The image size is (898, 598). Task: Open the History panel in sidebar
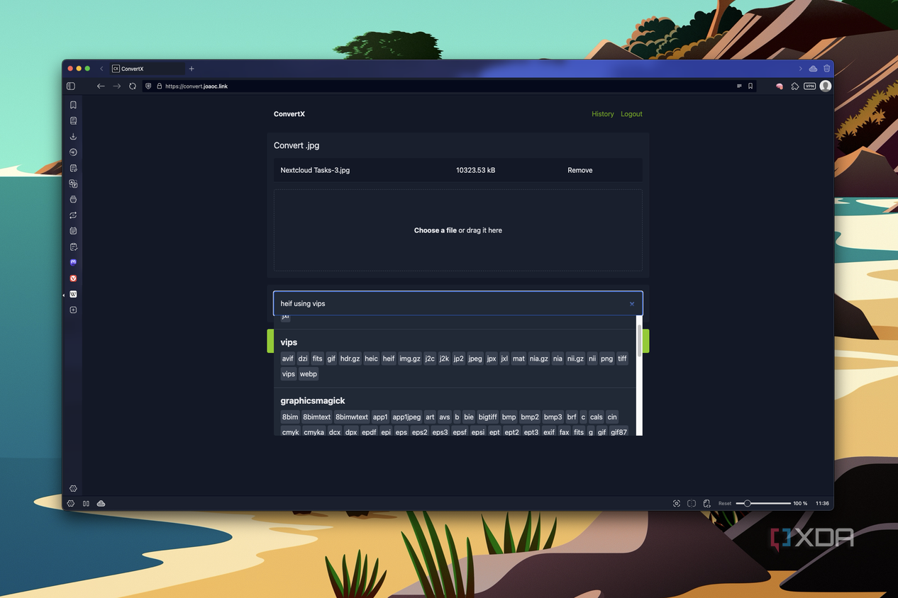click(73, 152)
